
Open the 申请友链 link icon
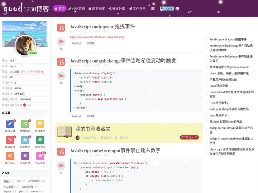tap(10, 140)
